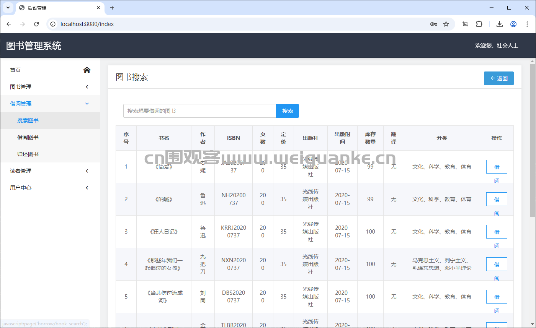Select 借阅图书 submenu item
The width and height of the screenshot is (536, 328).
point(50,137)
